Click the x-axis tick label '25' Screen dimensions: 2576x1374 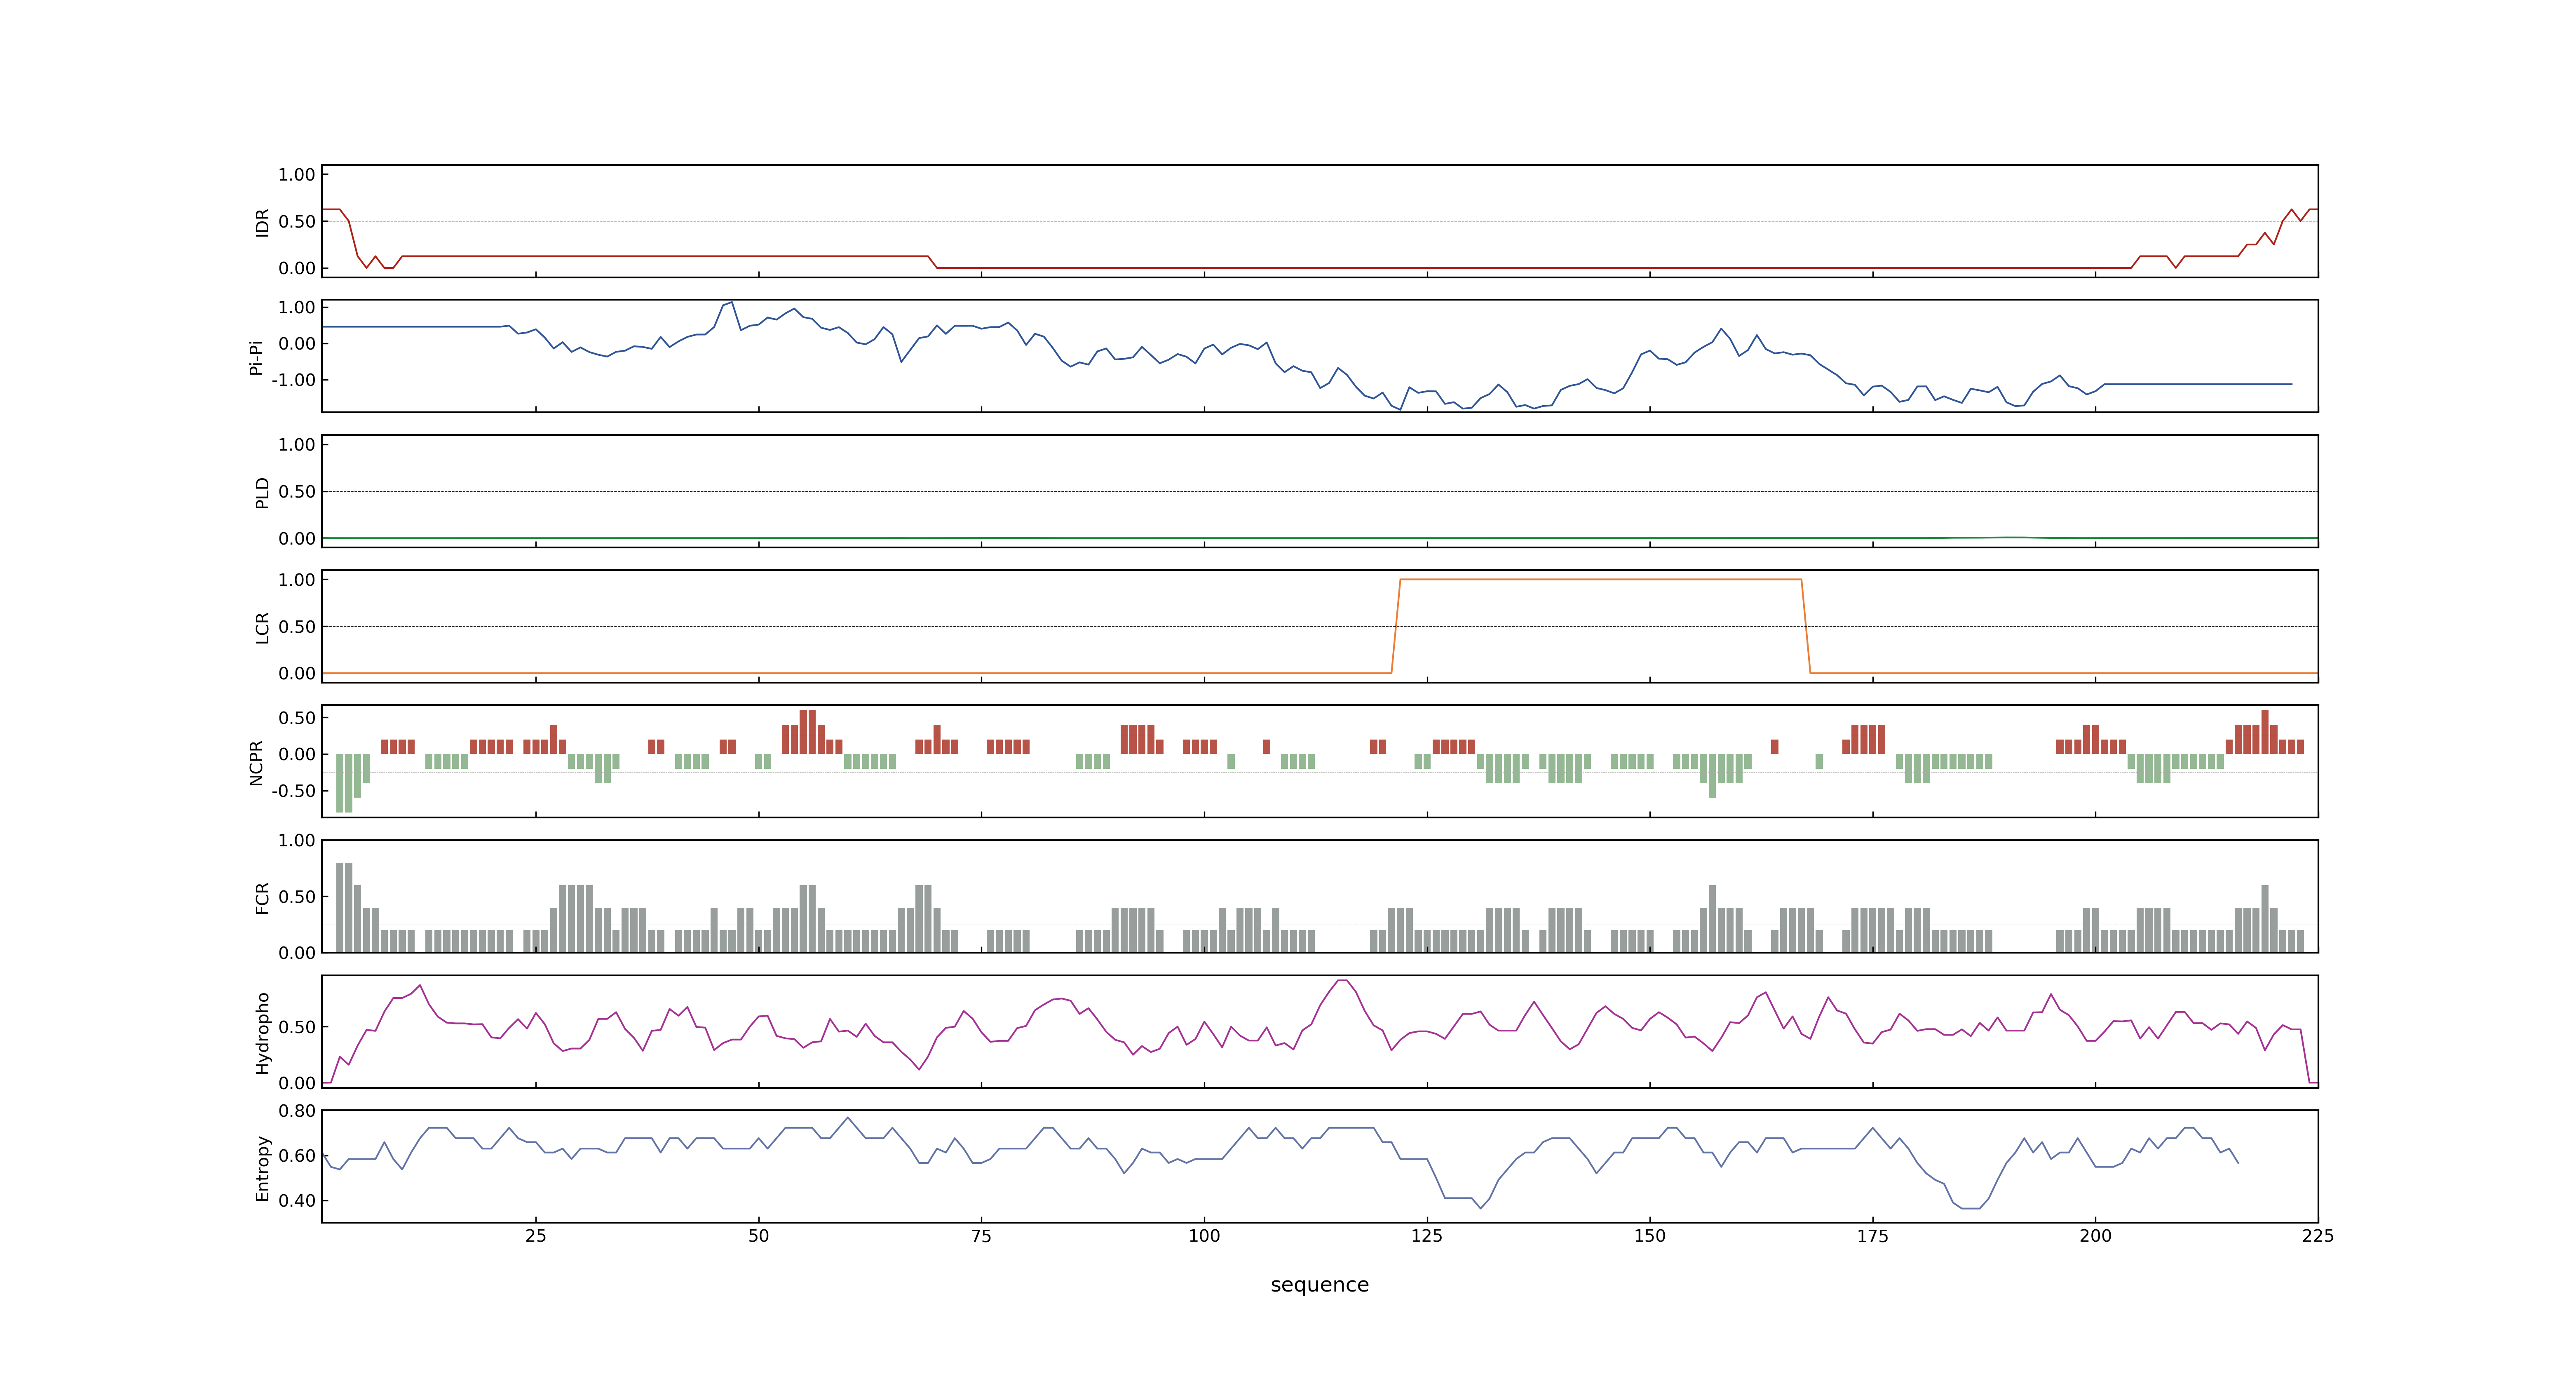pos(536,1236)
